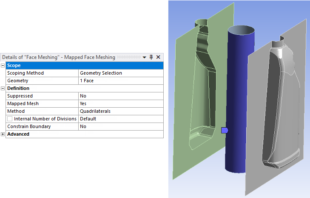Viewport: 310px width, 198px height.
Task: Edit Internal Number of Divisions Default value
Action: (121, 119)
